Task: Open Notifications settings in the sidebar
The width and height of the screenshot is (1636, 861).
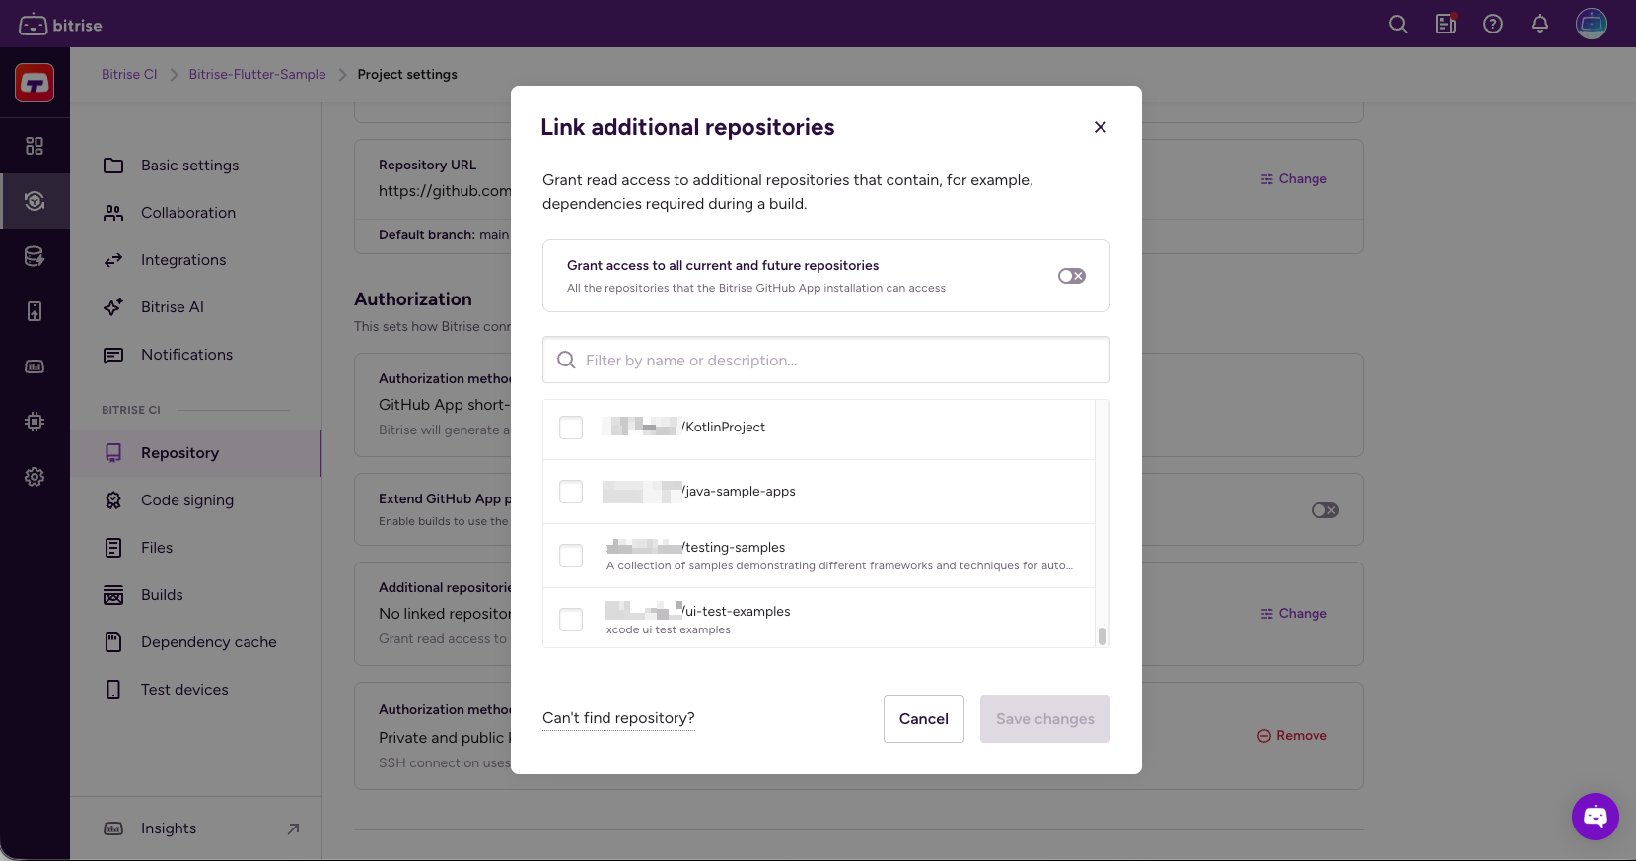Action: pyautogui.click(x=196, y=355)
